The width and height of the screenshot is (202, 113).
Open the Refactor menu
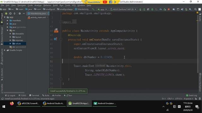[x=47, y=5]
